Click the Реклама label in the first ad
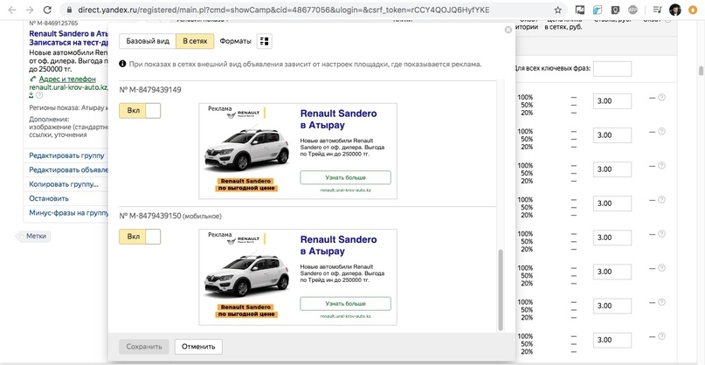Screen dimensions: 705x365 point(220,108)
